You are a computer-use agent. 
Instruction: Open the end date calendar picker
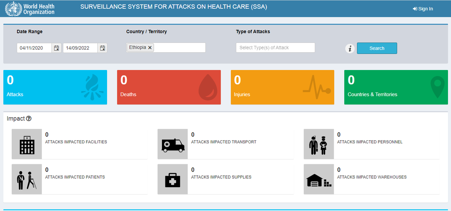[103, 48]
